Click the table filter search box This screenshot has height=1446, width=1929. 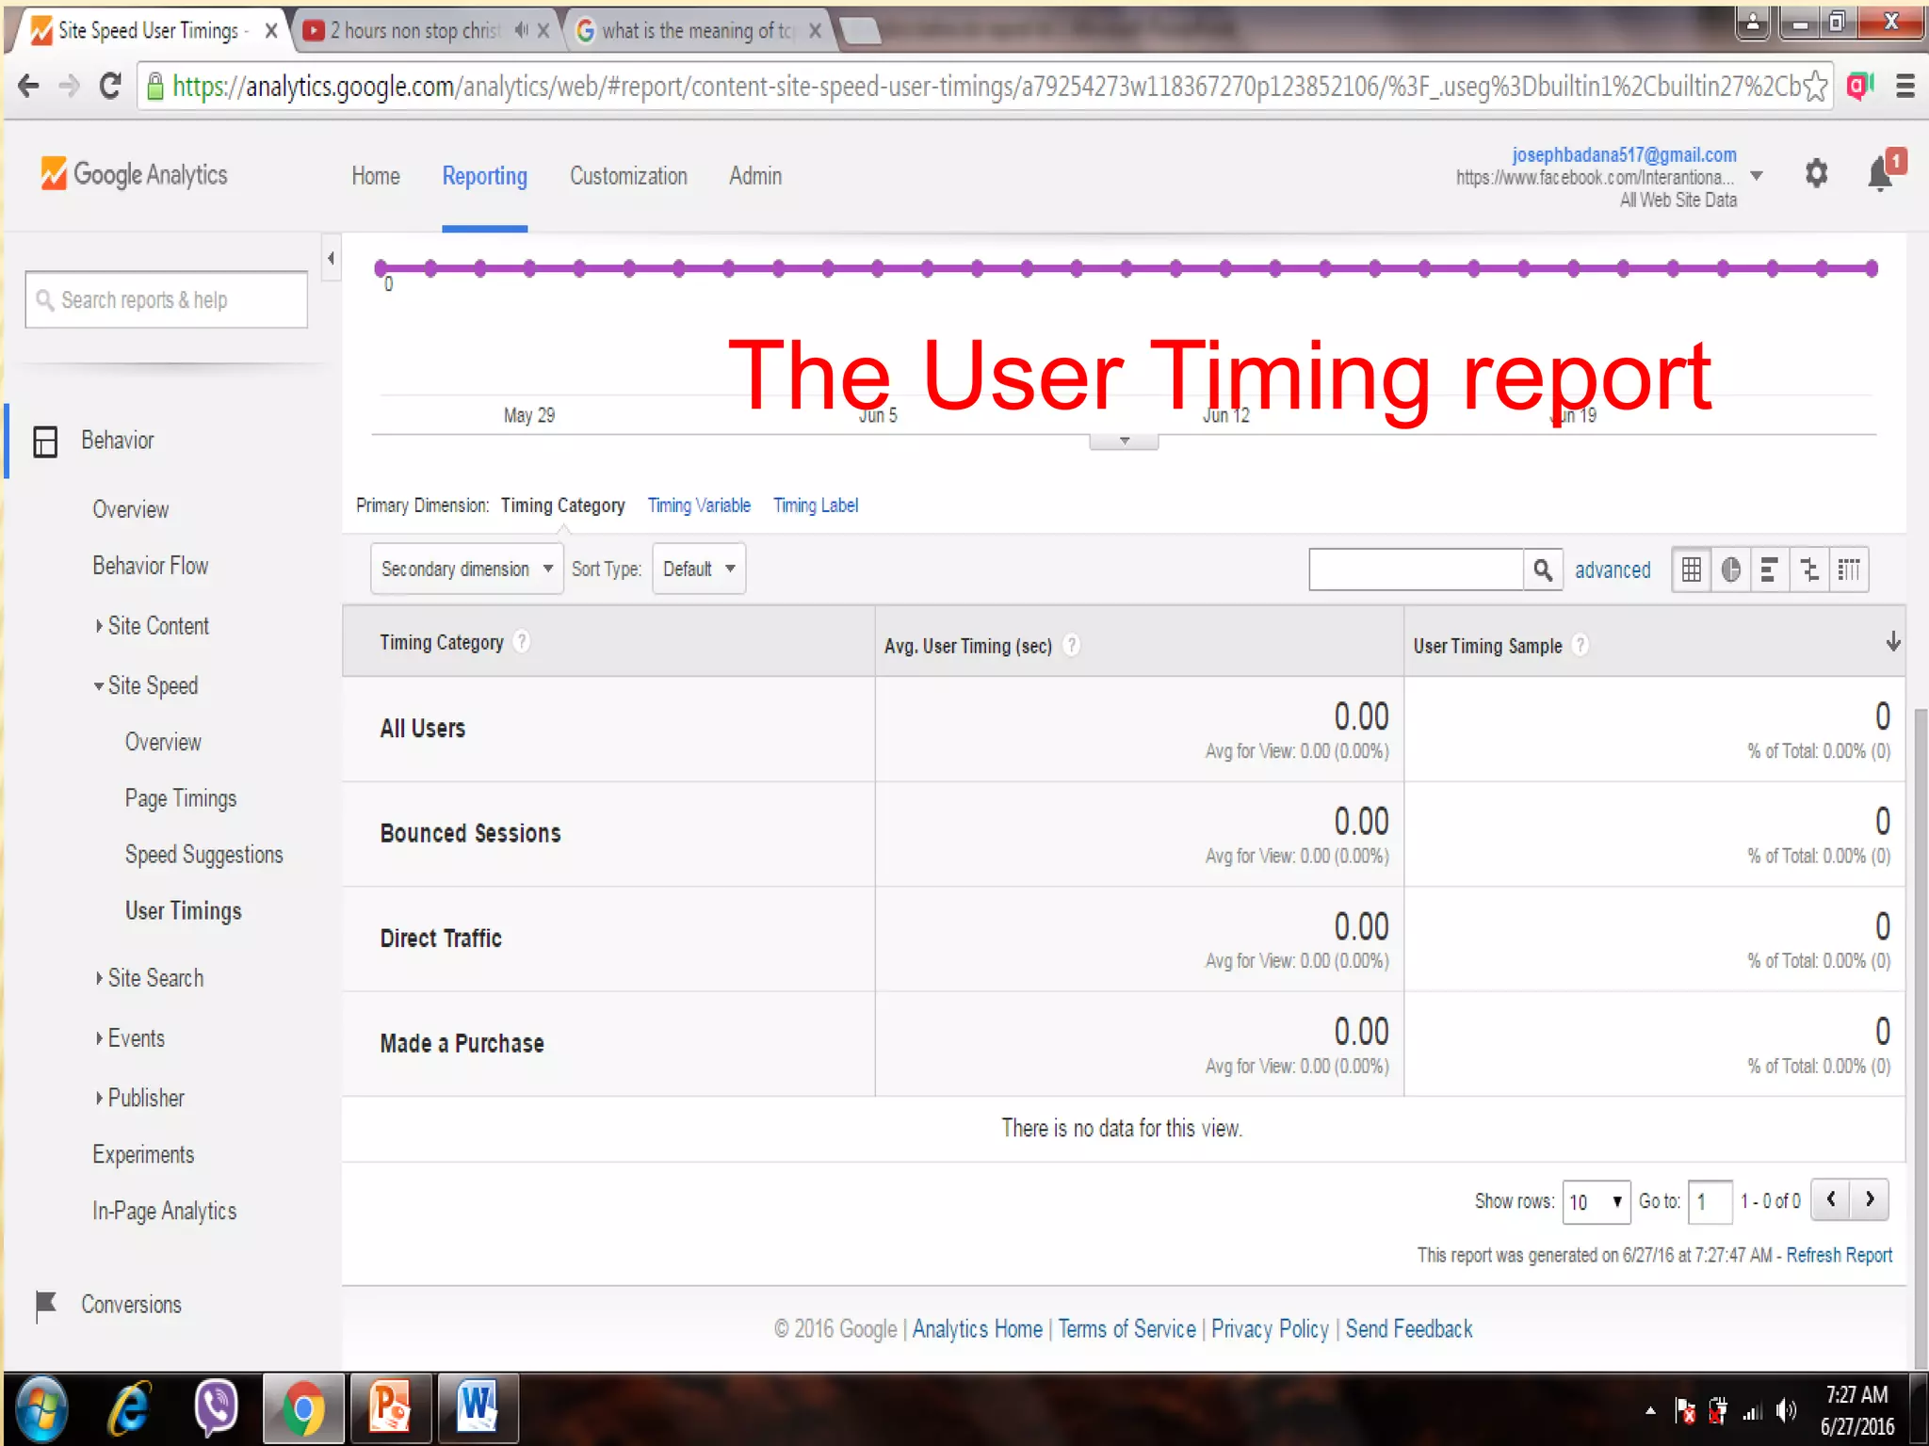click(x=1416, y=570)
